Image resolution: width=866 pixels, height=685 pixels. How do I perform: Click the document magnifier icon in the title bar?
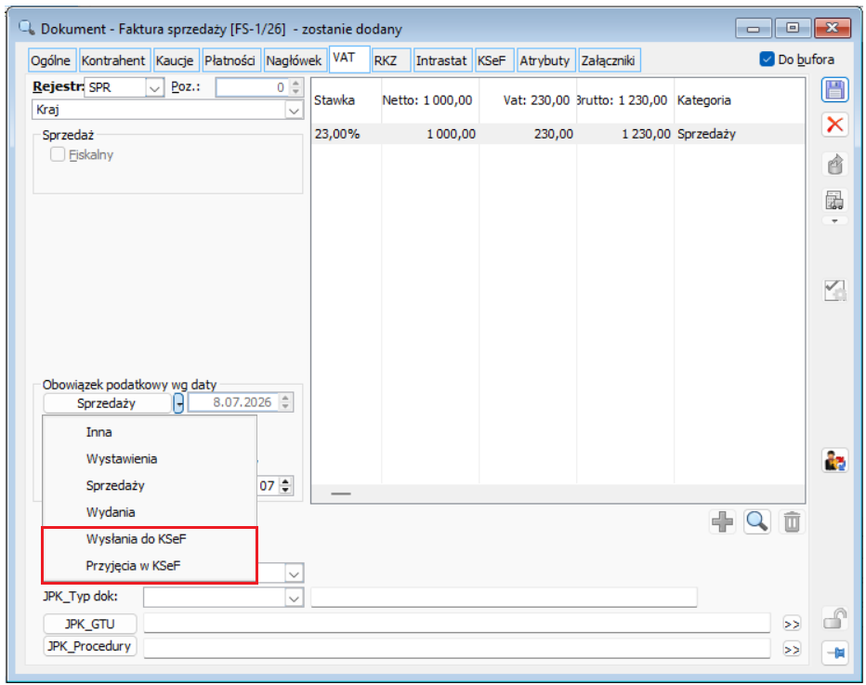26,28
